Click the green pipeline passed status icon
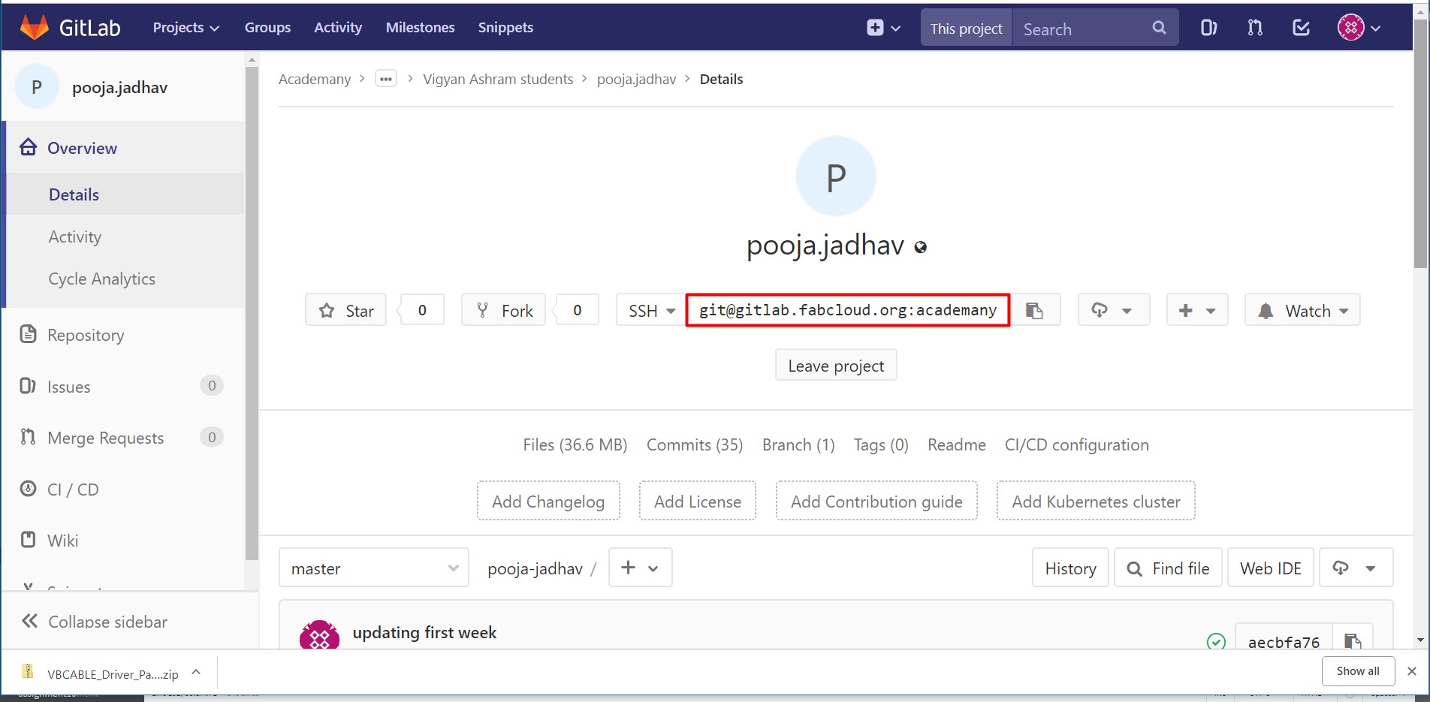 [x=1216, y=641]
